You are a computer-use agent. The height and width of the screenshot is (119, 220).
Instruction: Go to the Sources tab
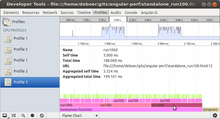click(67, 12)
